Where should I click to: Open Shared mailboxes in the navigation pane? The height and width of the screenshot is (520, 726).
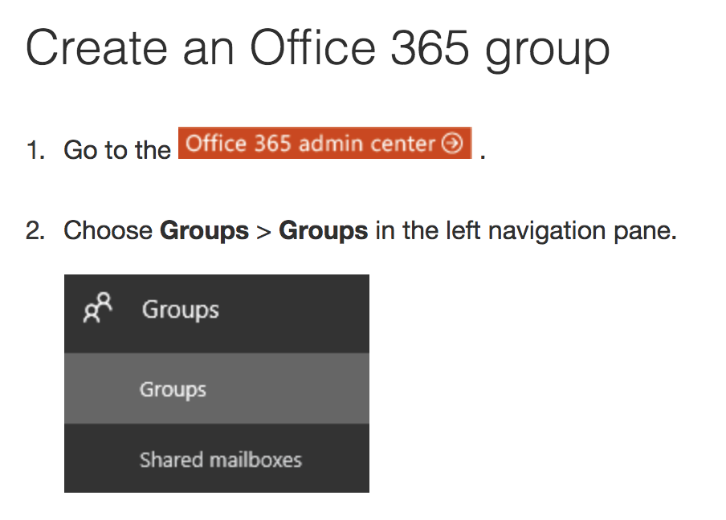point(217,458)
